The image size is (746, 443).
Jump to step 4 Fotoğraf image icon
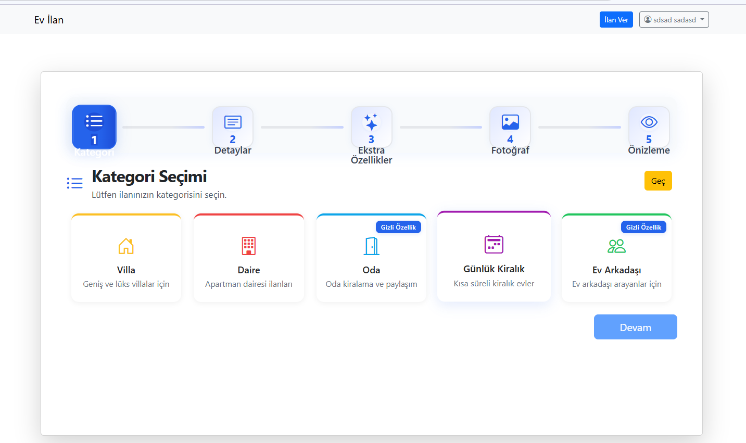point(510,122)
